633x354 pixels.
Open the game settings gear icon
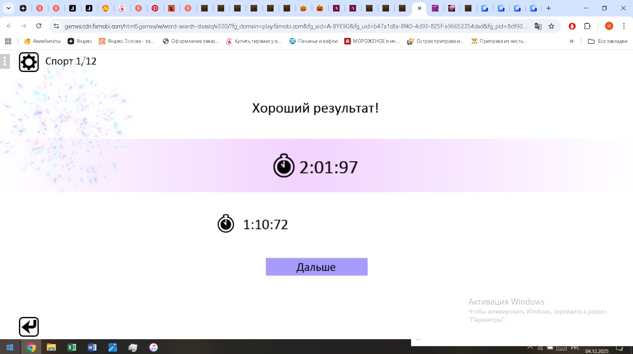pyautogui.click(x=29, y=61)
